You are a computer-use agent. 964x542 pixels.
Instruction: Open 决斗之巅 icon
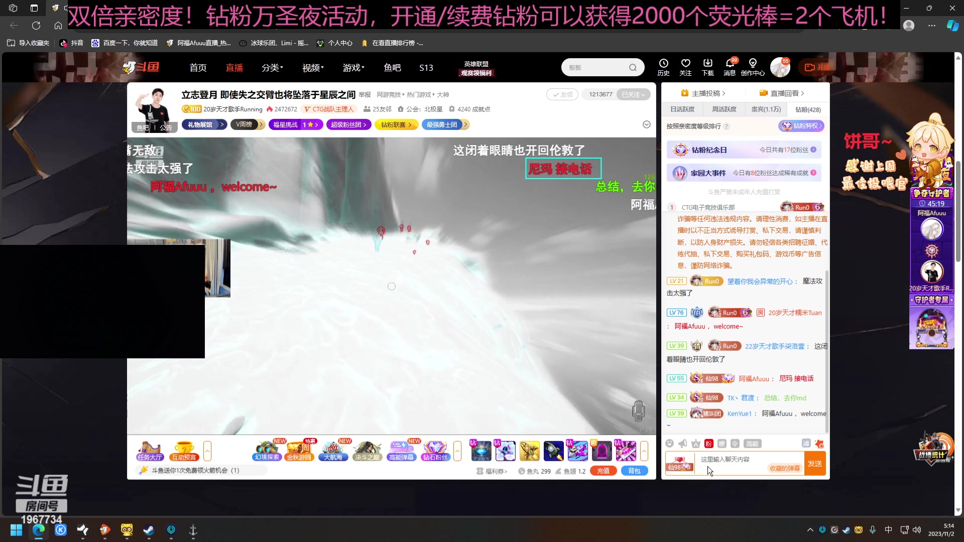pos(367,451)
